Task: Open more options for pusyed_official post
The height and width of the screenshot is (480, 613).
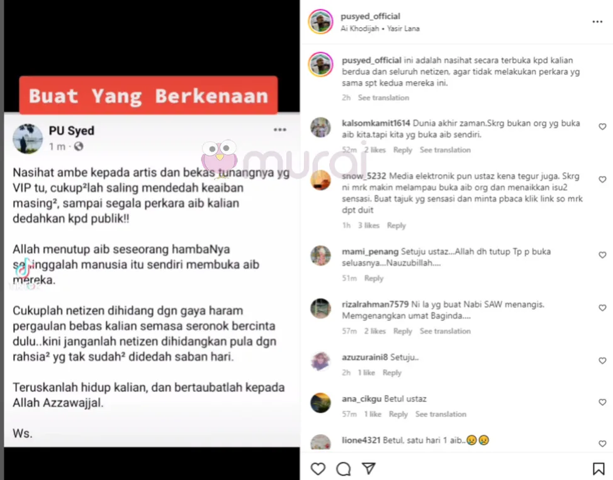Action: tap(597, 22)
